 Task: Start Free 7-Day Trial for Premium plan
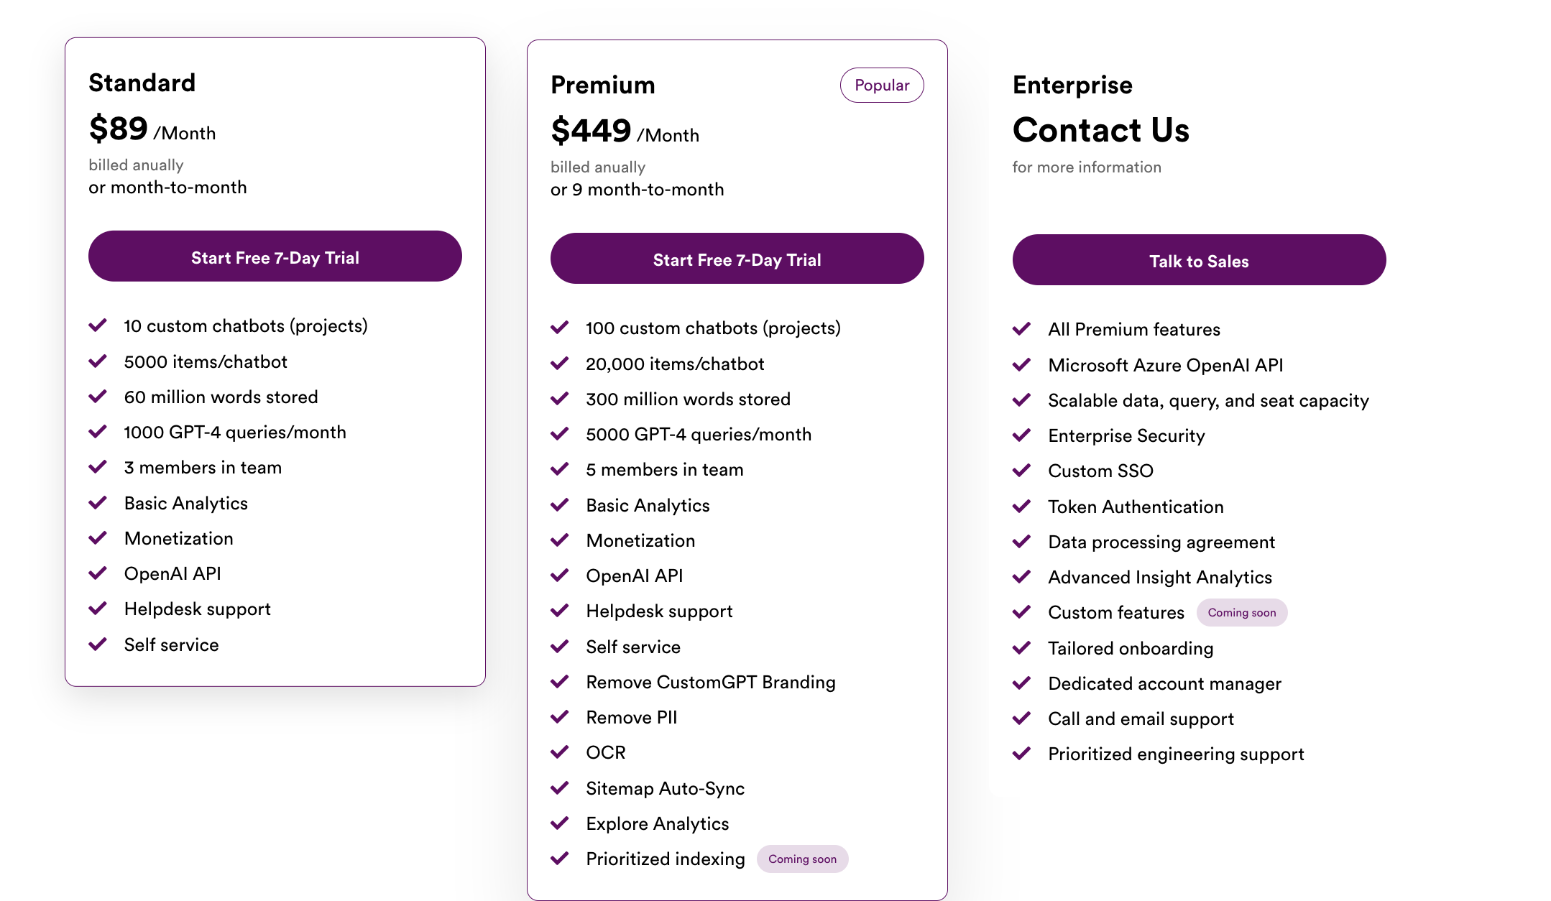coord(737,259)
